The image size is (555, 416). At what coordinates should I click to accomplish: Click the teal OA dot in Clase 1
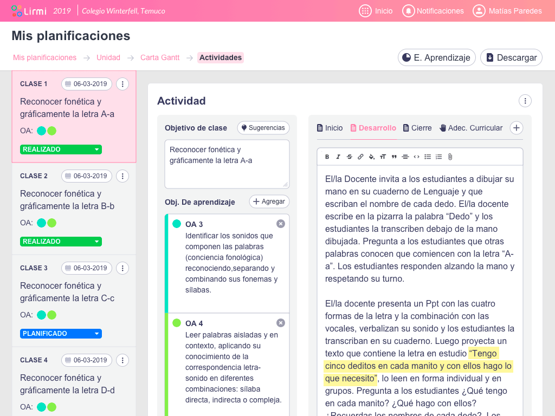click(41, 131)
